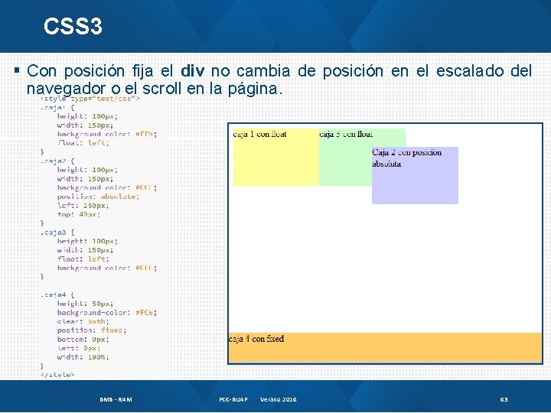
Task: Click the style type="text/css" opening tag
Action: 90,99
